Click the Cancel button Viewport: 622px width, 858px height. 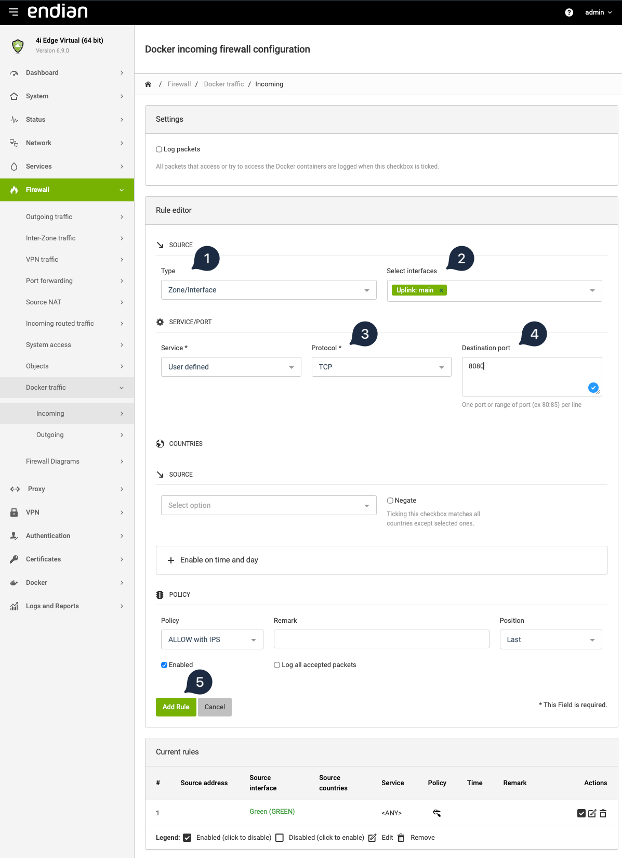(x=215, y=707)
